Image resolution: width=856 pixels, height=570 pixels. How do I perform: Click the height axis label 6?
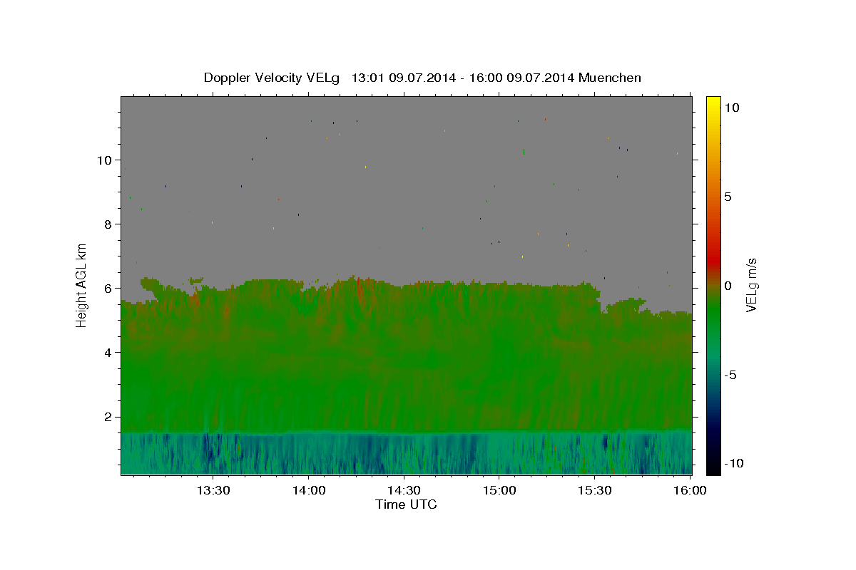pyautogui.click(x=107, y=288)
